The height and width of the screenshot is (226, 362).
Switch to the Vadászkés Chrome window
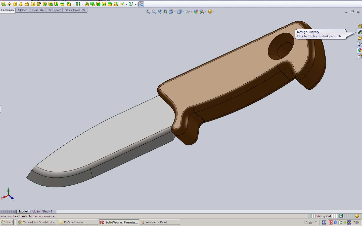[37, 222]
